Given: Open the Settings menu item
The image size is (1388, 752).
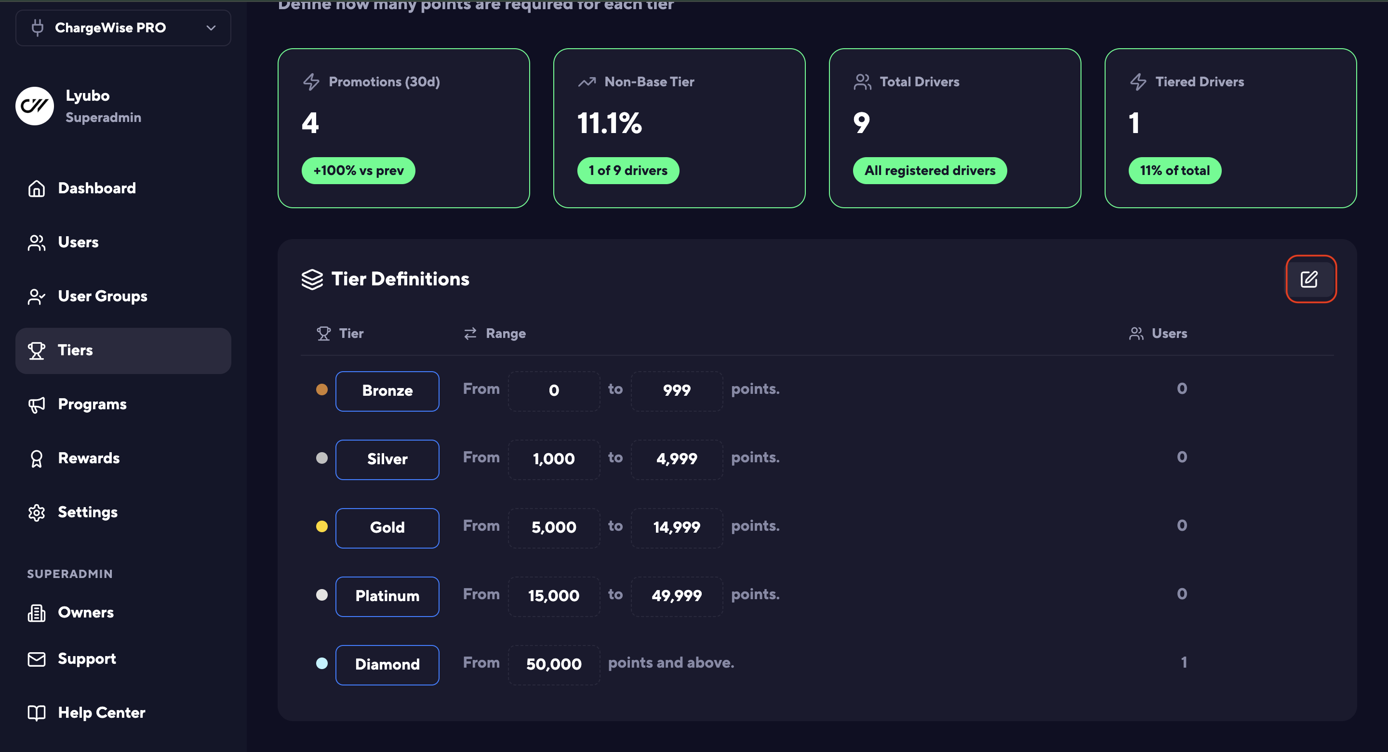Looking at the screenshot, I should 87,512.
